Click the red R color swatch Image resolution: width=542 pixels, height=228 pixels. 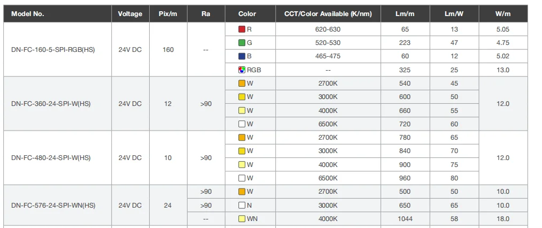click(242, 29)
